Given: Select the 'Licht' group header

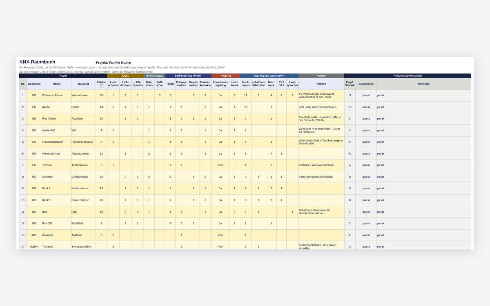Looking at the screenshot, I should pyautogui.click(x=125, y=75).
